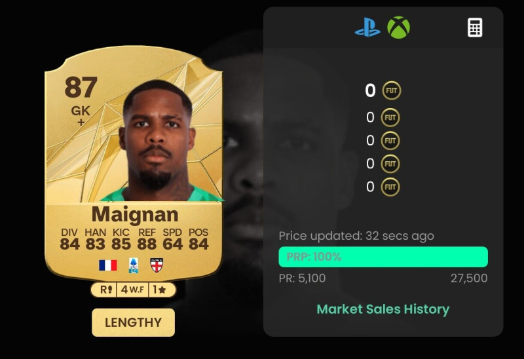This screenshot has width=524, height=359.
Task: Click the LENGTHY accelerate type button
Action: 134,322
